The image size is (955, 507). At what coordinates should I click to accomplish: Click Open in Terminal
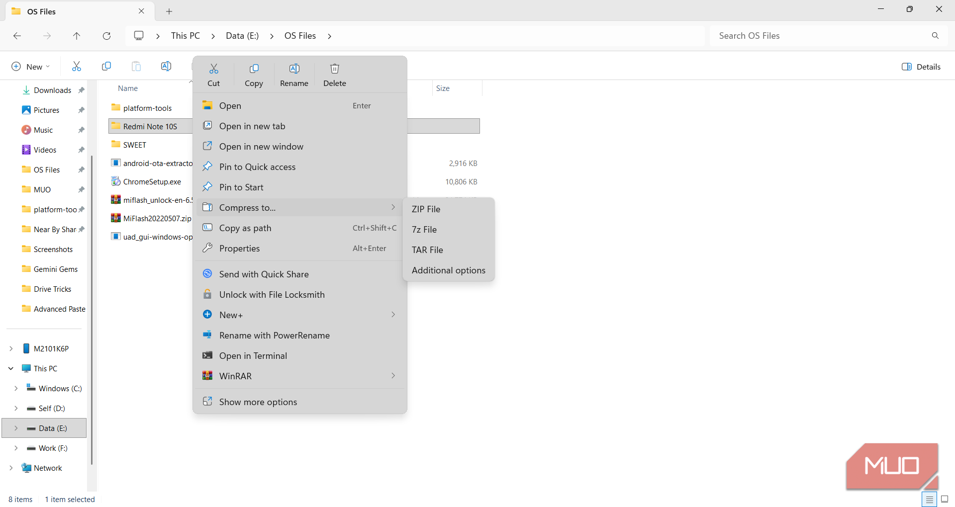tap(299, 356)
